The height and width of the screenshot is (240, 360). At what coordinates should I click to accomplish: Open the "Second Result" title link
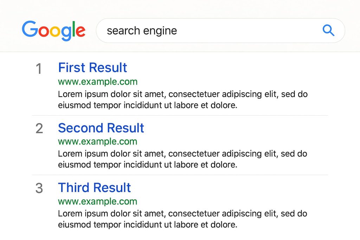[101, 128]
